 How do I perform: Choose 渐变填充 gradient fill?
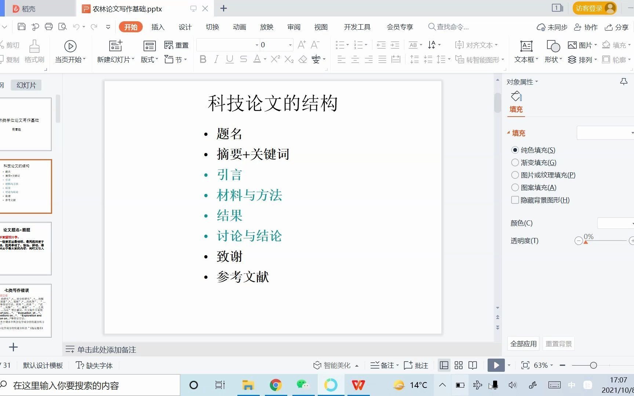[515, 162]
